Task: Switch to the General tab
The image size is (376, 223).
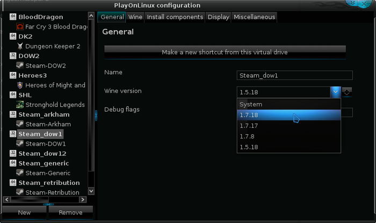Action: point(112,17)
